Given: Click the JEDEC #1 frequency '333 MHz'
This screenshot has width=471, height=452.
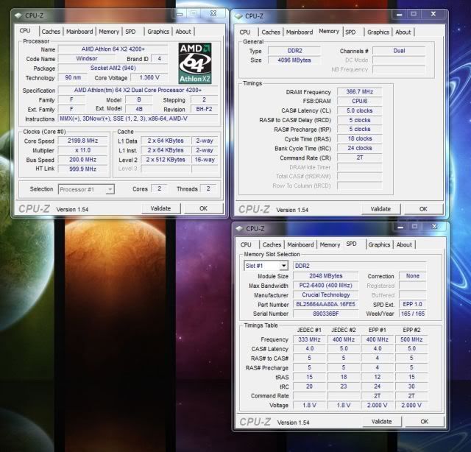Looking at the screenshot, I should (309, 339).
